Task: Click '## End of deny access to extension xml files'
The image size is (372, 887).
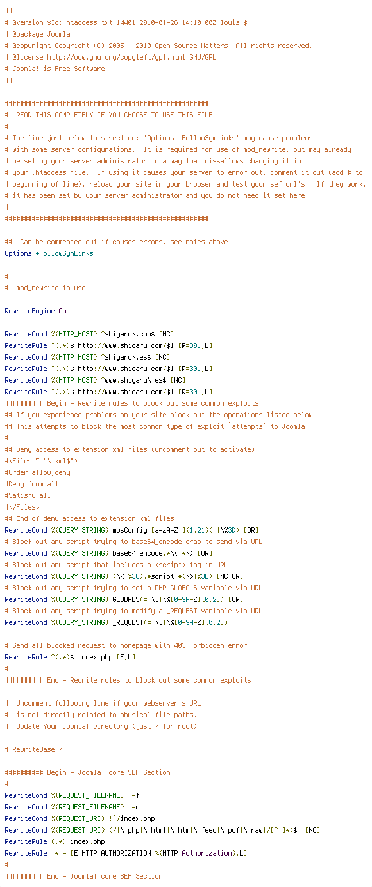Action: point(89,518)
